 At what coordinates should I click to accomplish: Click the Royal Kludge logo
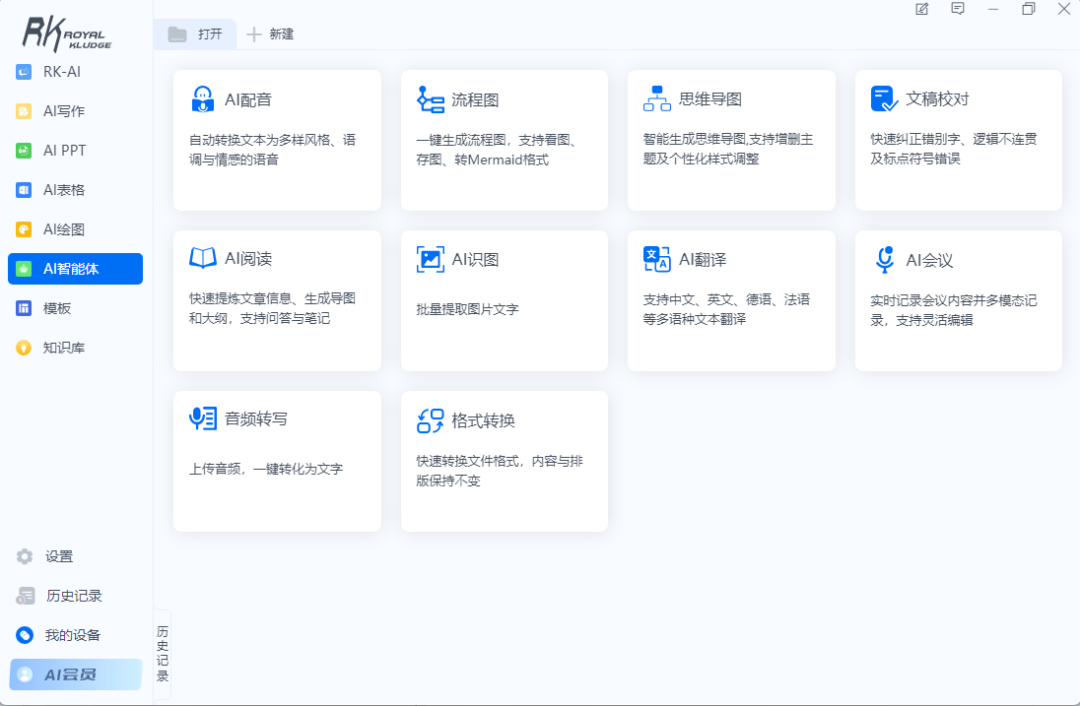click(67, 33)
